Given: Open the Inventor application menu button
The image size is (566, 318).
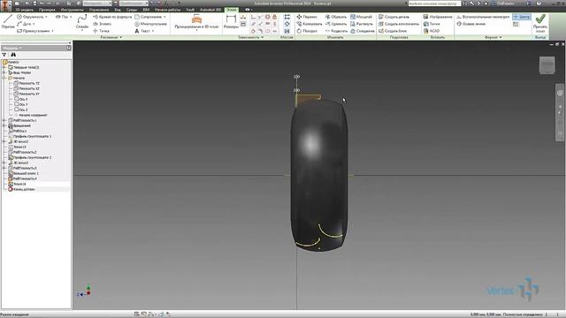Looking at the screenshot, I should [5, 5].
